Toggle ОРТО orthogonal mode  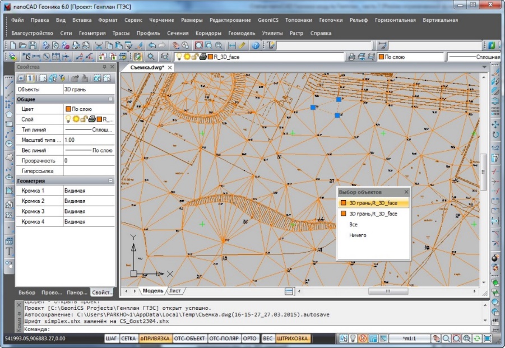[249, 338]
